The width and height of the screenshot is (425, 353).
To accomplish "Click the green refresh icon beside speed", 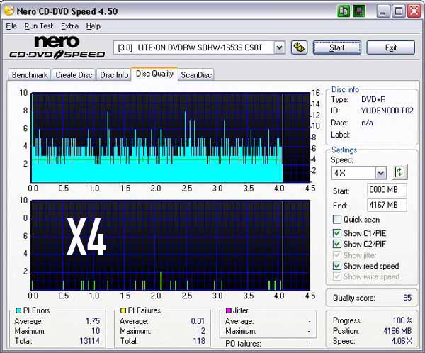I will click(400, 172).
